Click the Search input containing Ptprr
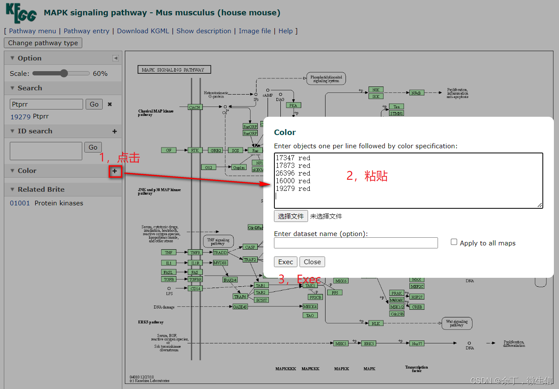The height and width of the screenshot is (389, 559). (x=46, y=104)
